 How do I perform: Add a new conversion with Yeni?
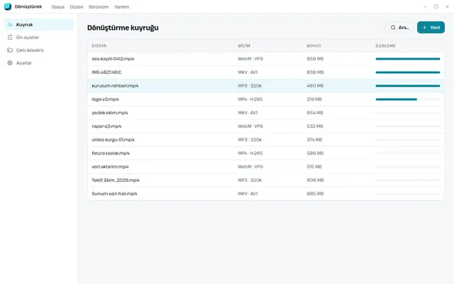[431, 28]
